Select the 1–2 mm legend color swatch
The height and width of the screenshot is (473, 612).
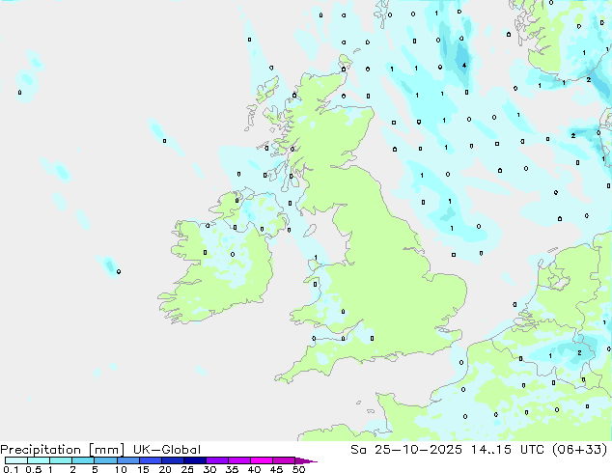[60, 460]
